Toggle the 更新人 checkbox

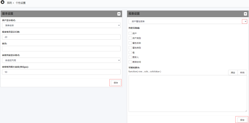pos(130,57)
